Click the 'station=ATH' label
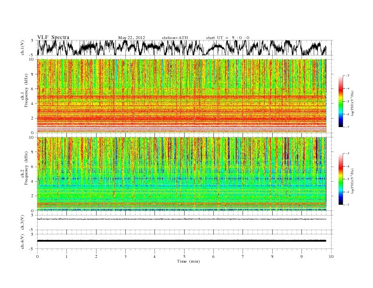373x288 pixels. click(175, 38)
